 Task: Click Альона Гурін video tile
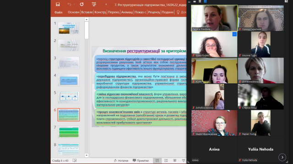[261, 44]
